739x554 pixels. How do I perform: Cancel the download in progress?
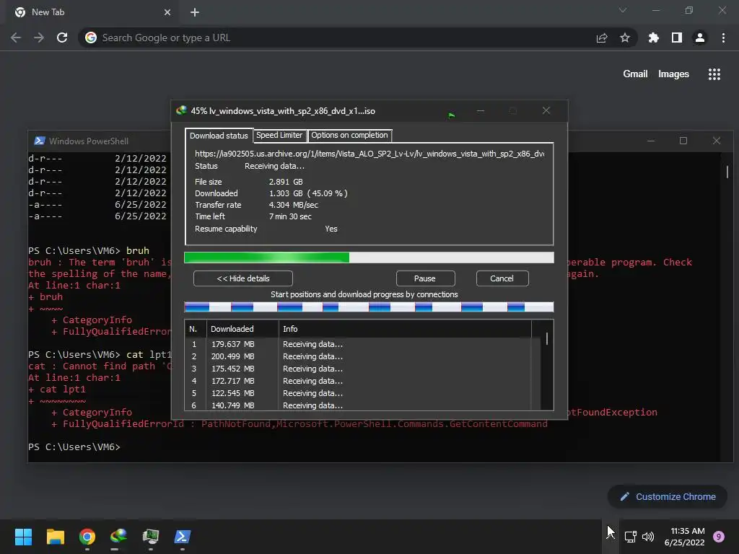pos(502,278)
